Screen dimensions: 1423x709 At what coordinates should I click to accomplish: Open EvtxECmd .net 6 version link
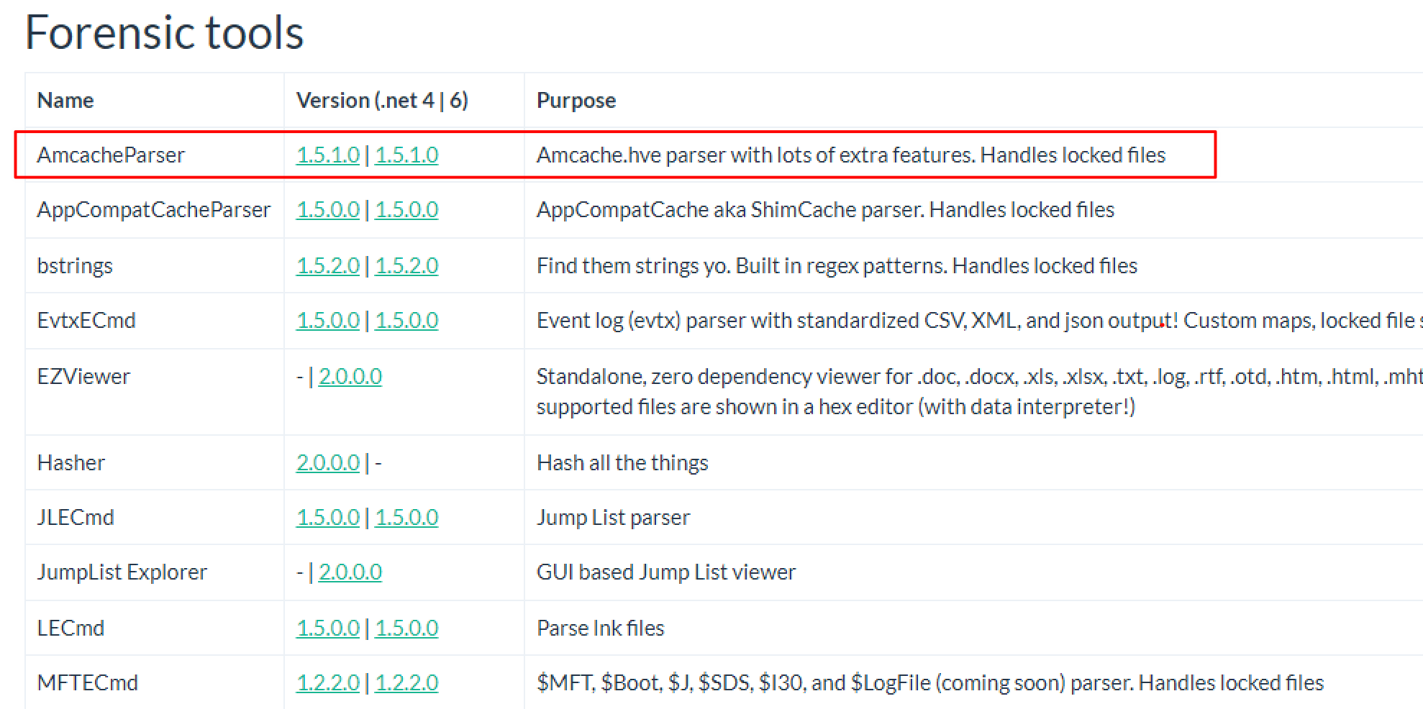[x=406, y=320]
